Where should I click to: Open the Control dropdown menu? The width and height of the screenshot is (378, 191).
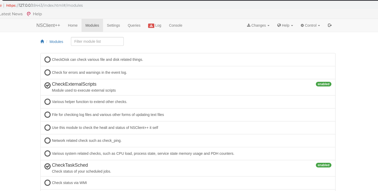310,25
